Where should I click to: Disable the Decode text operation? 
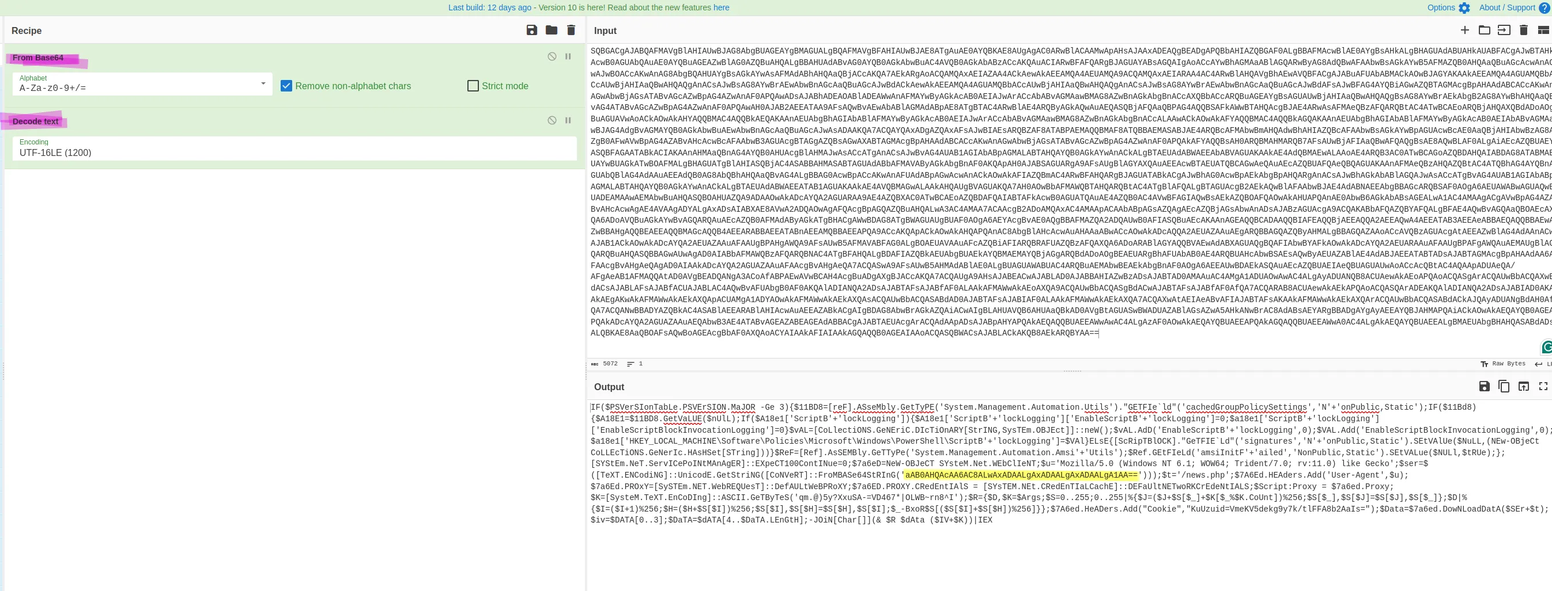click(x=553, y=120)
